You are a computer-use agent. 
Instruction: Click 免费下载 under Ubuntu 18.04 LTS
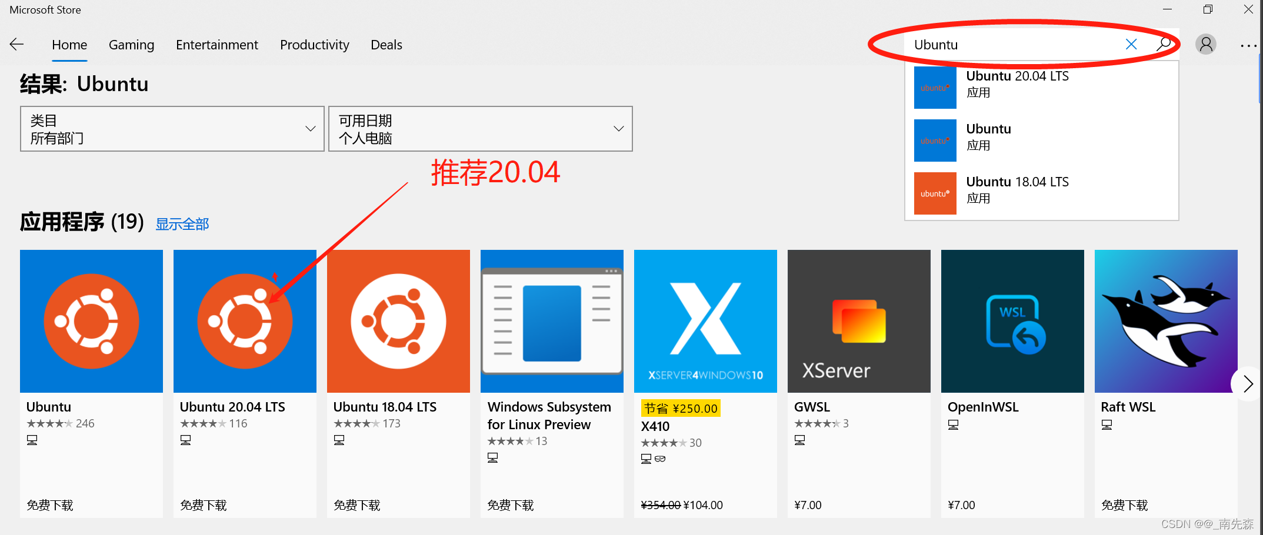click(x=357, y=505)
